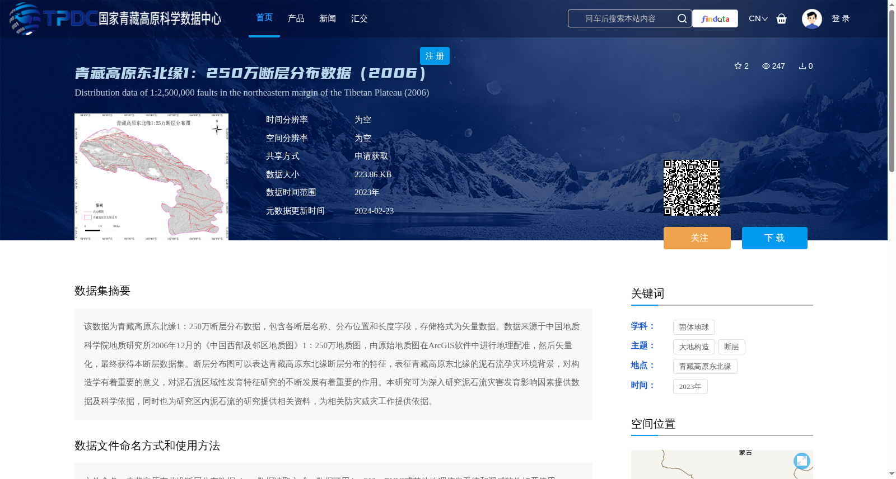896x479 pixels.
Task: Click the Chinese dataset title text
Action: point(250,73)
